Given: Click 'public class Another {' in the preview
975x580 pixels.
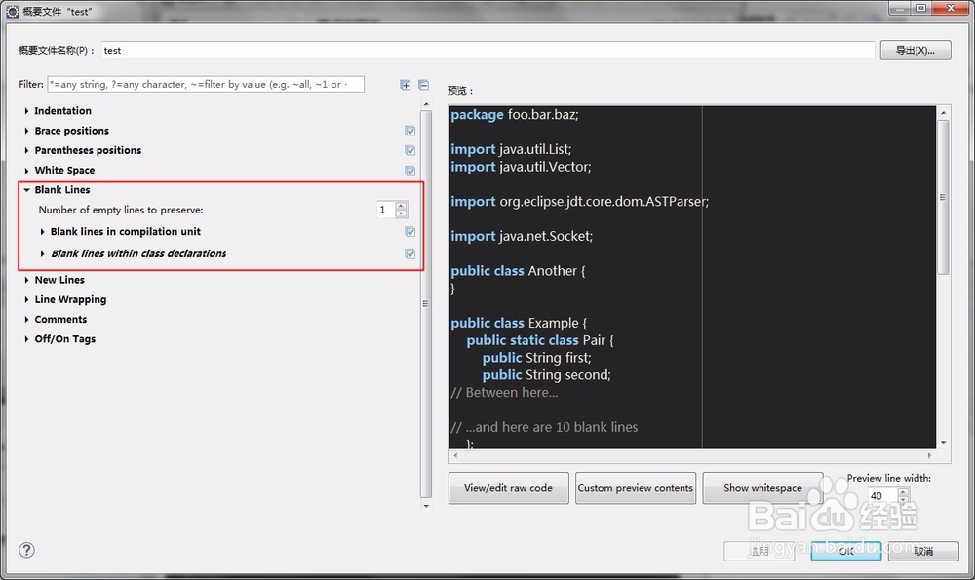Looking at the screenshot, I should click(x=518, y=271).
